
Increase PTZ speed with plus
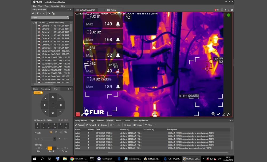pos(58,148)
